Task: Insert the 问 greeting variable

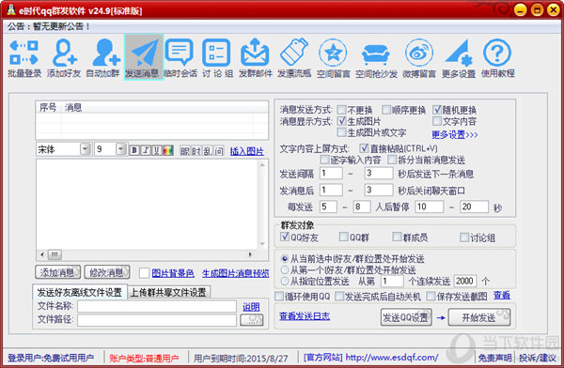Action: coord(218,151)
